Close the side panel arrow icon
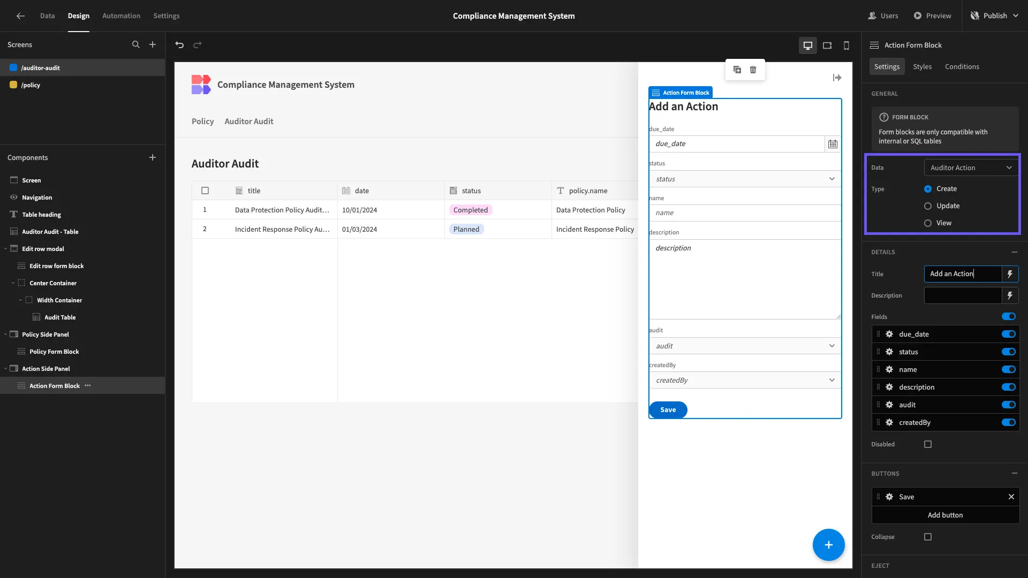This screenshot has height=578, width=1028. (837, 78)
